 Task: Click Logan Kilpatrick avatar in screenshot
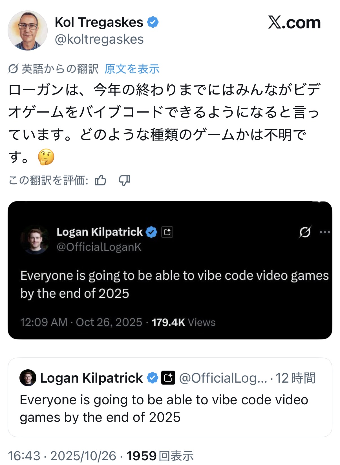click(35, 240)
